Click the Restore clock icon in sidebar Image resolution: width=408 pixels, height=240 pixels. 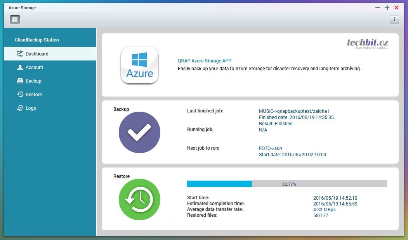(20, 95)
